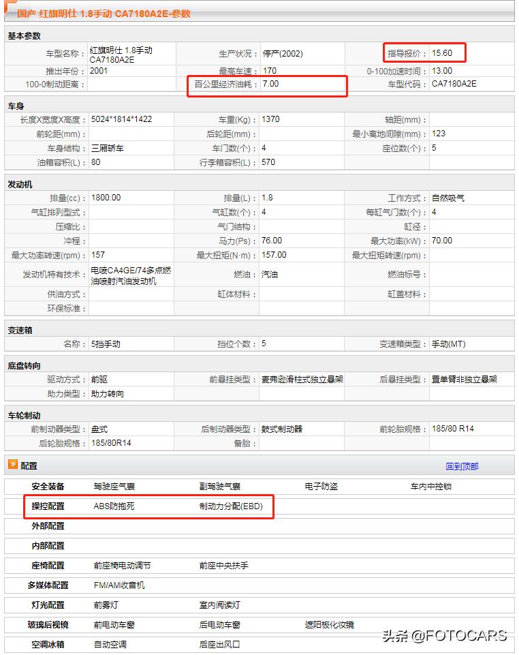Click the 遮阳板化妆镜 feature

tap(330, 625)
